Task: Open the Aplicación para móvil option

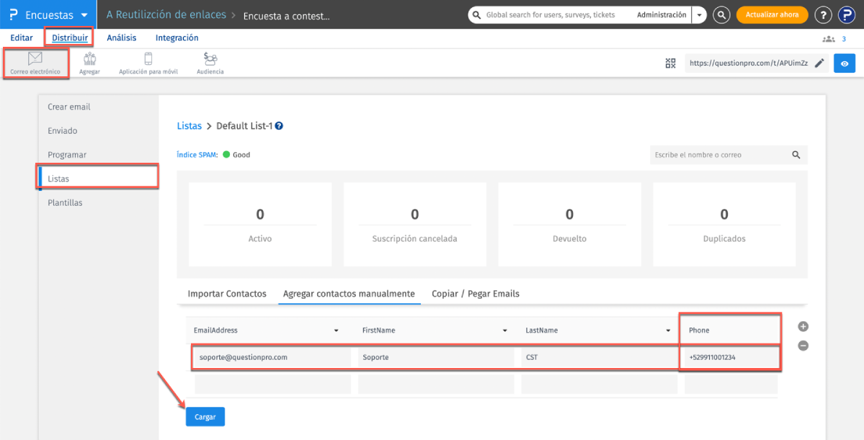Action: pos(148,60)
